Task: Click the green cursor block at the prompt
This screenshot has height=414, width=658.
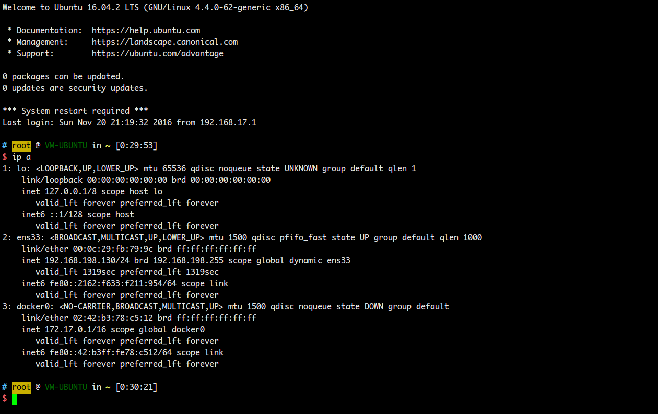Action: tap(15, 399)
